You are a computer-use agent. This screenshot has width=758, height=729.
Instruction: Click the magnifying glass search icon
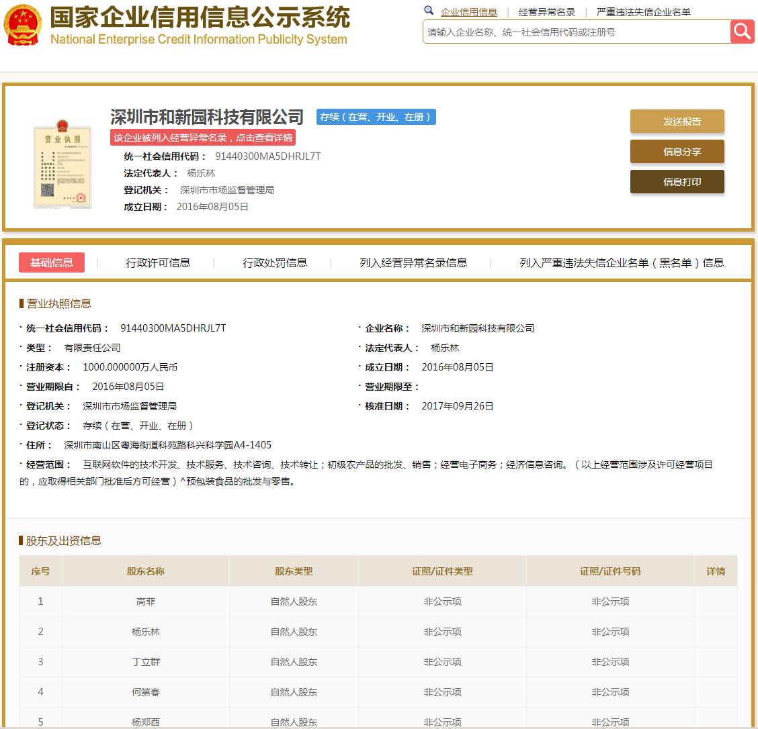coord(742,31)
